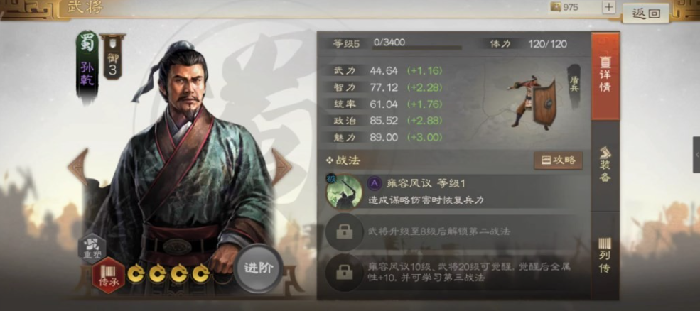Show next general with right arrow
Screen dimensions: 700x311
(x=281, y=168)
